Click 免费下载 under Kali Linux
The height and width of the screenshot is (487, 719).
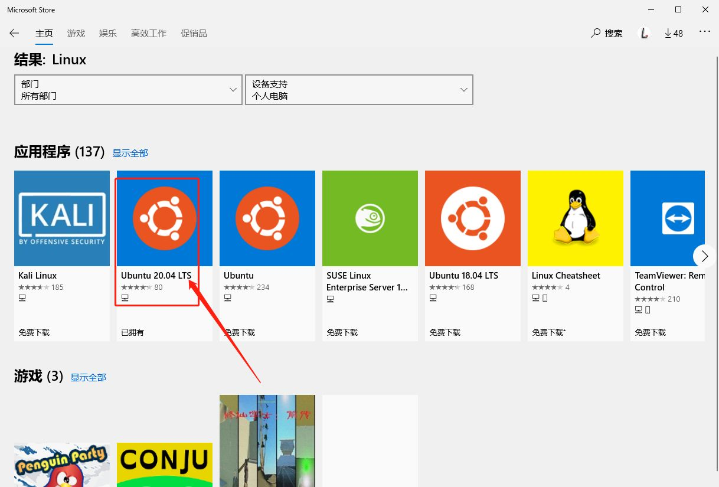click(34, 332)
